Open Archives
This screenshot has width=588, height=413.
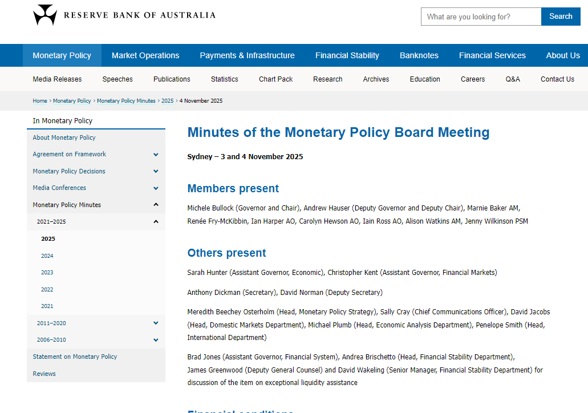(376, 79)
